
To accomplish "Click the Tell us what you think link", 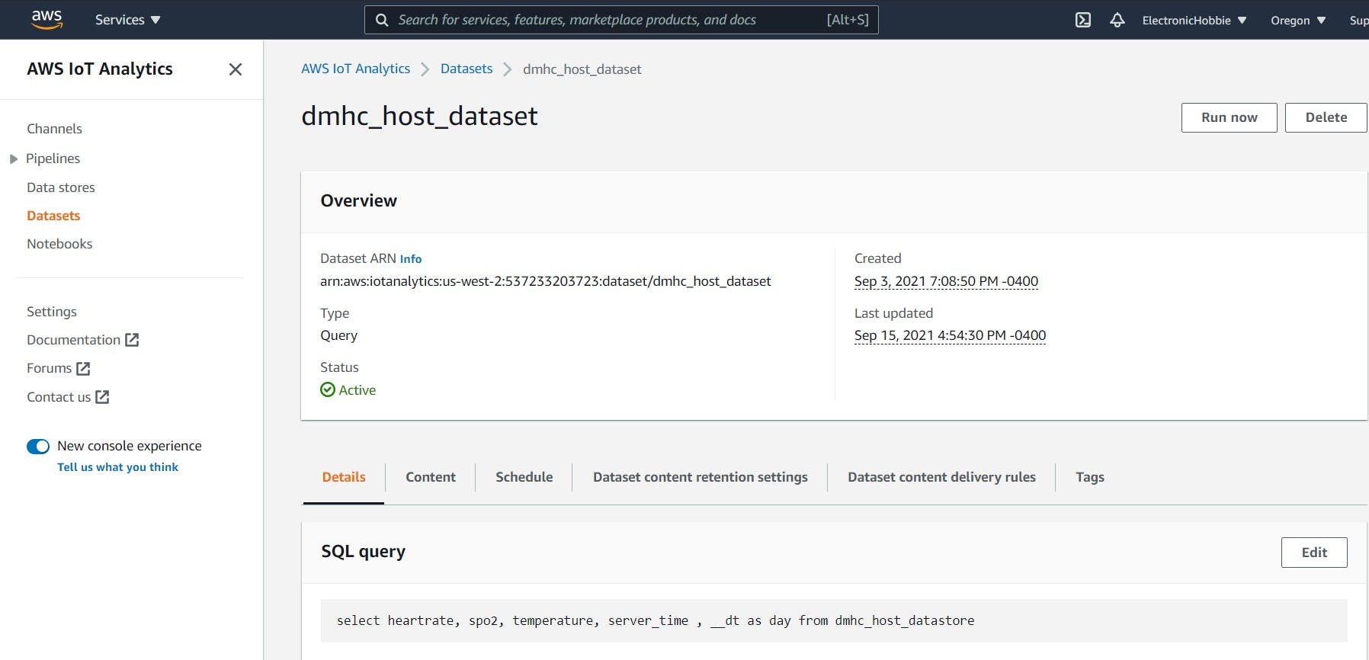I will coord(118,467).
